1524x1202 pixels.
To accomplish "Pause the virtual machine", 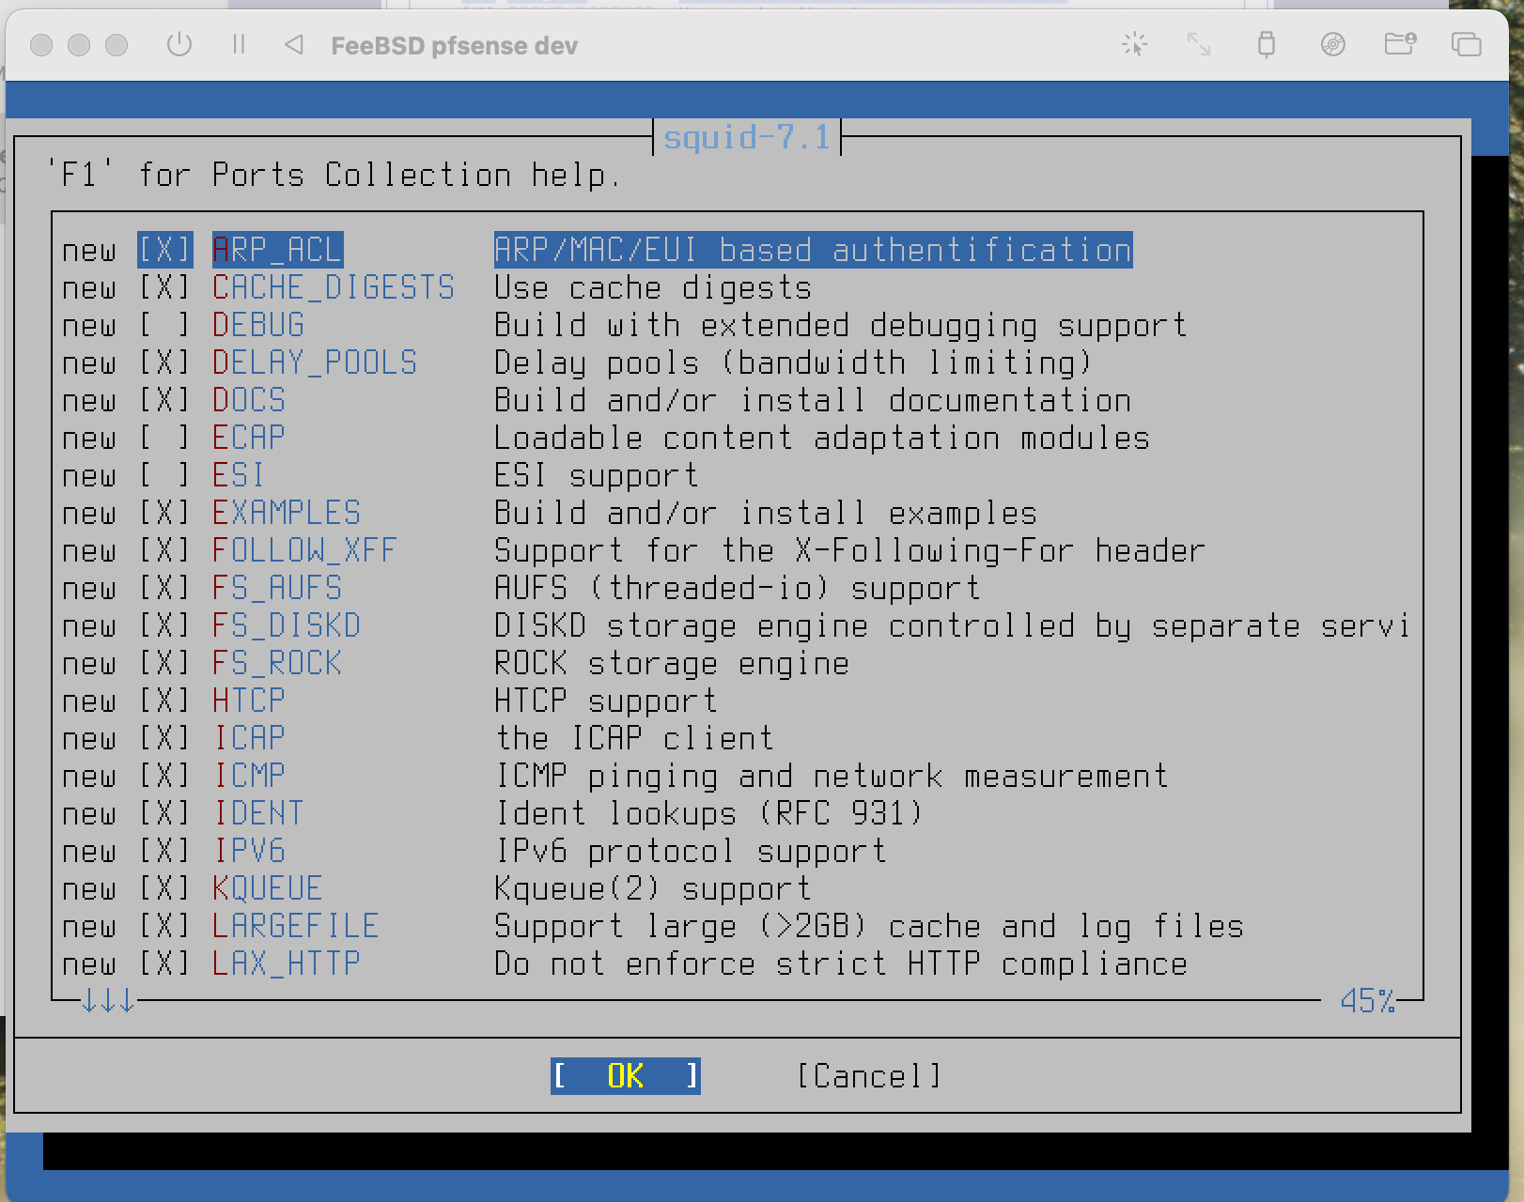I will [x=239, y=44].
